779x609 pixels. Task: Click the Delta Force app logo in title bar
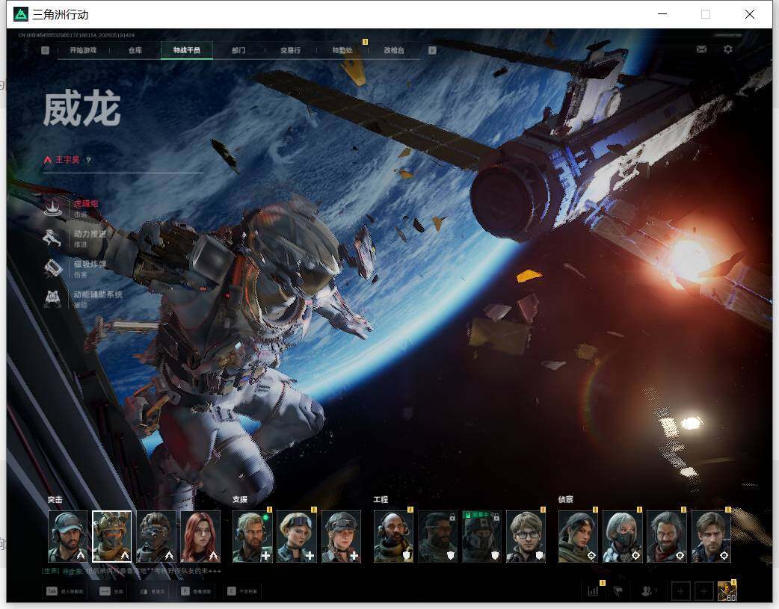pos(21,14)
